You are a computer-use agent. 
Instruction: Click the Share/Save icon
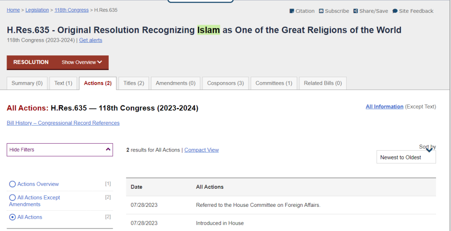pyautogui.click(x=355, y=11)
